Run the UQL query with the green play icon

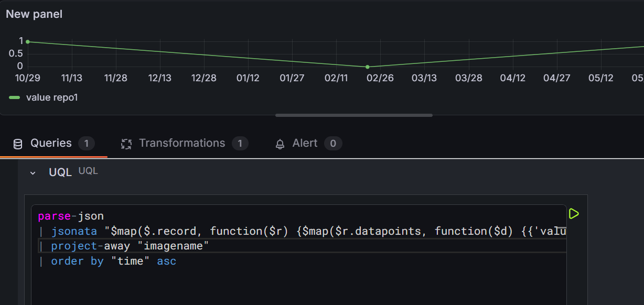coord(574,214)
